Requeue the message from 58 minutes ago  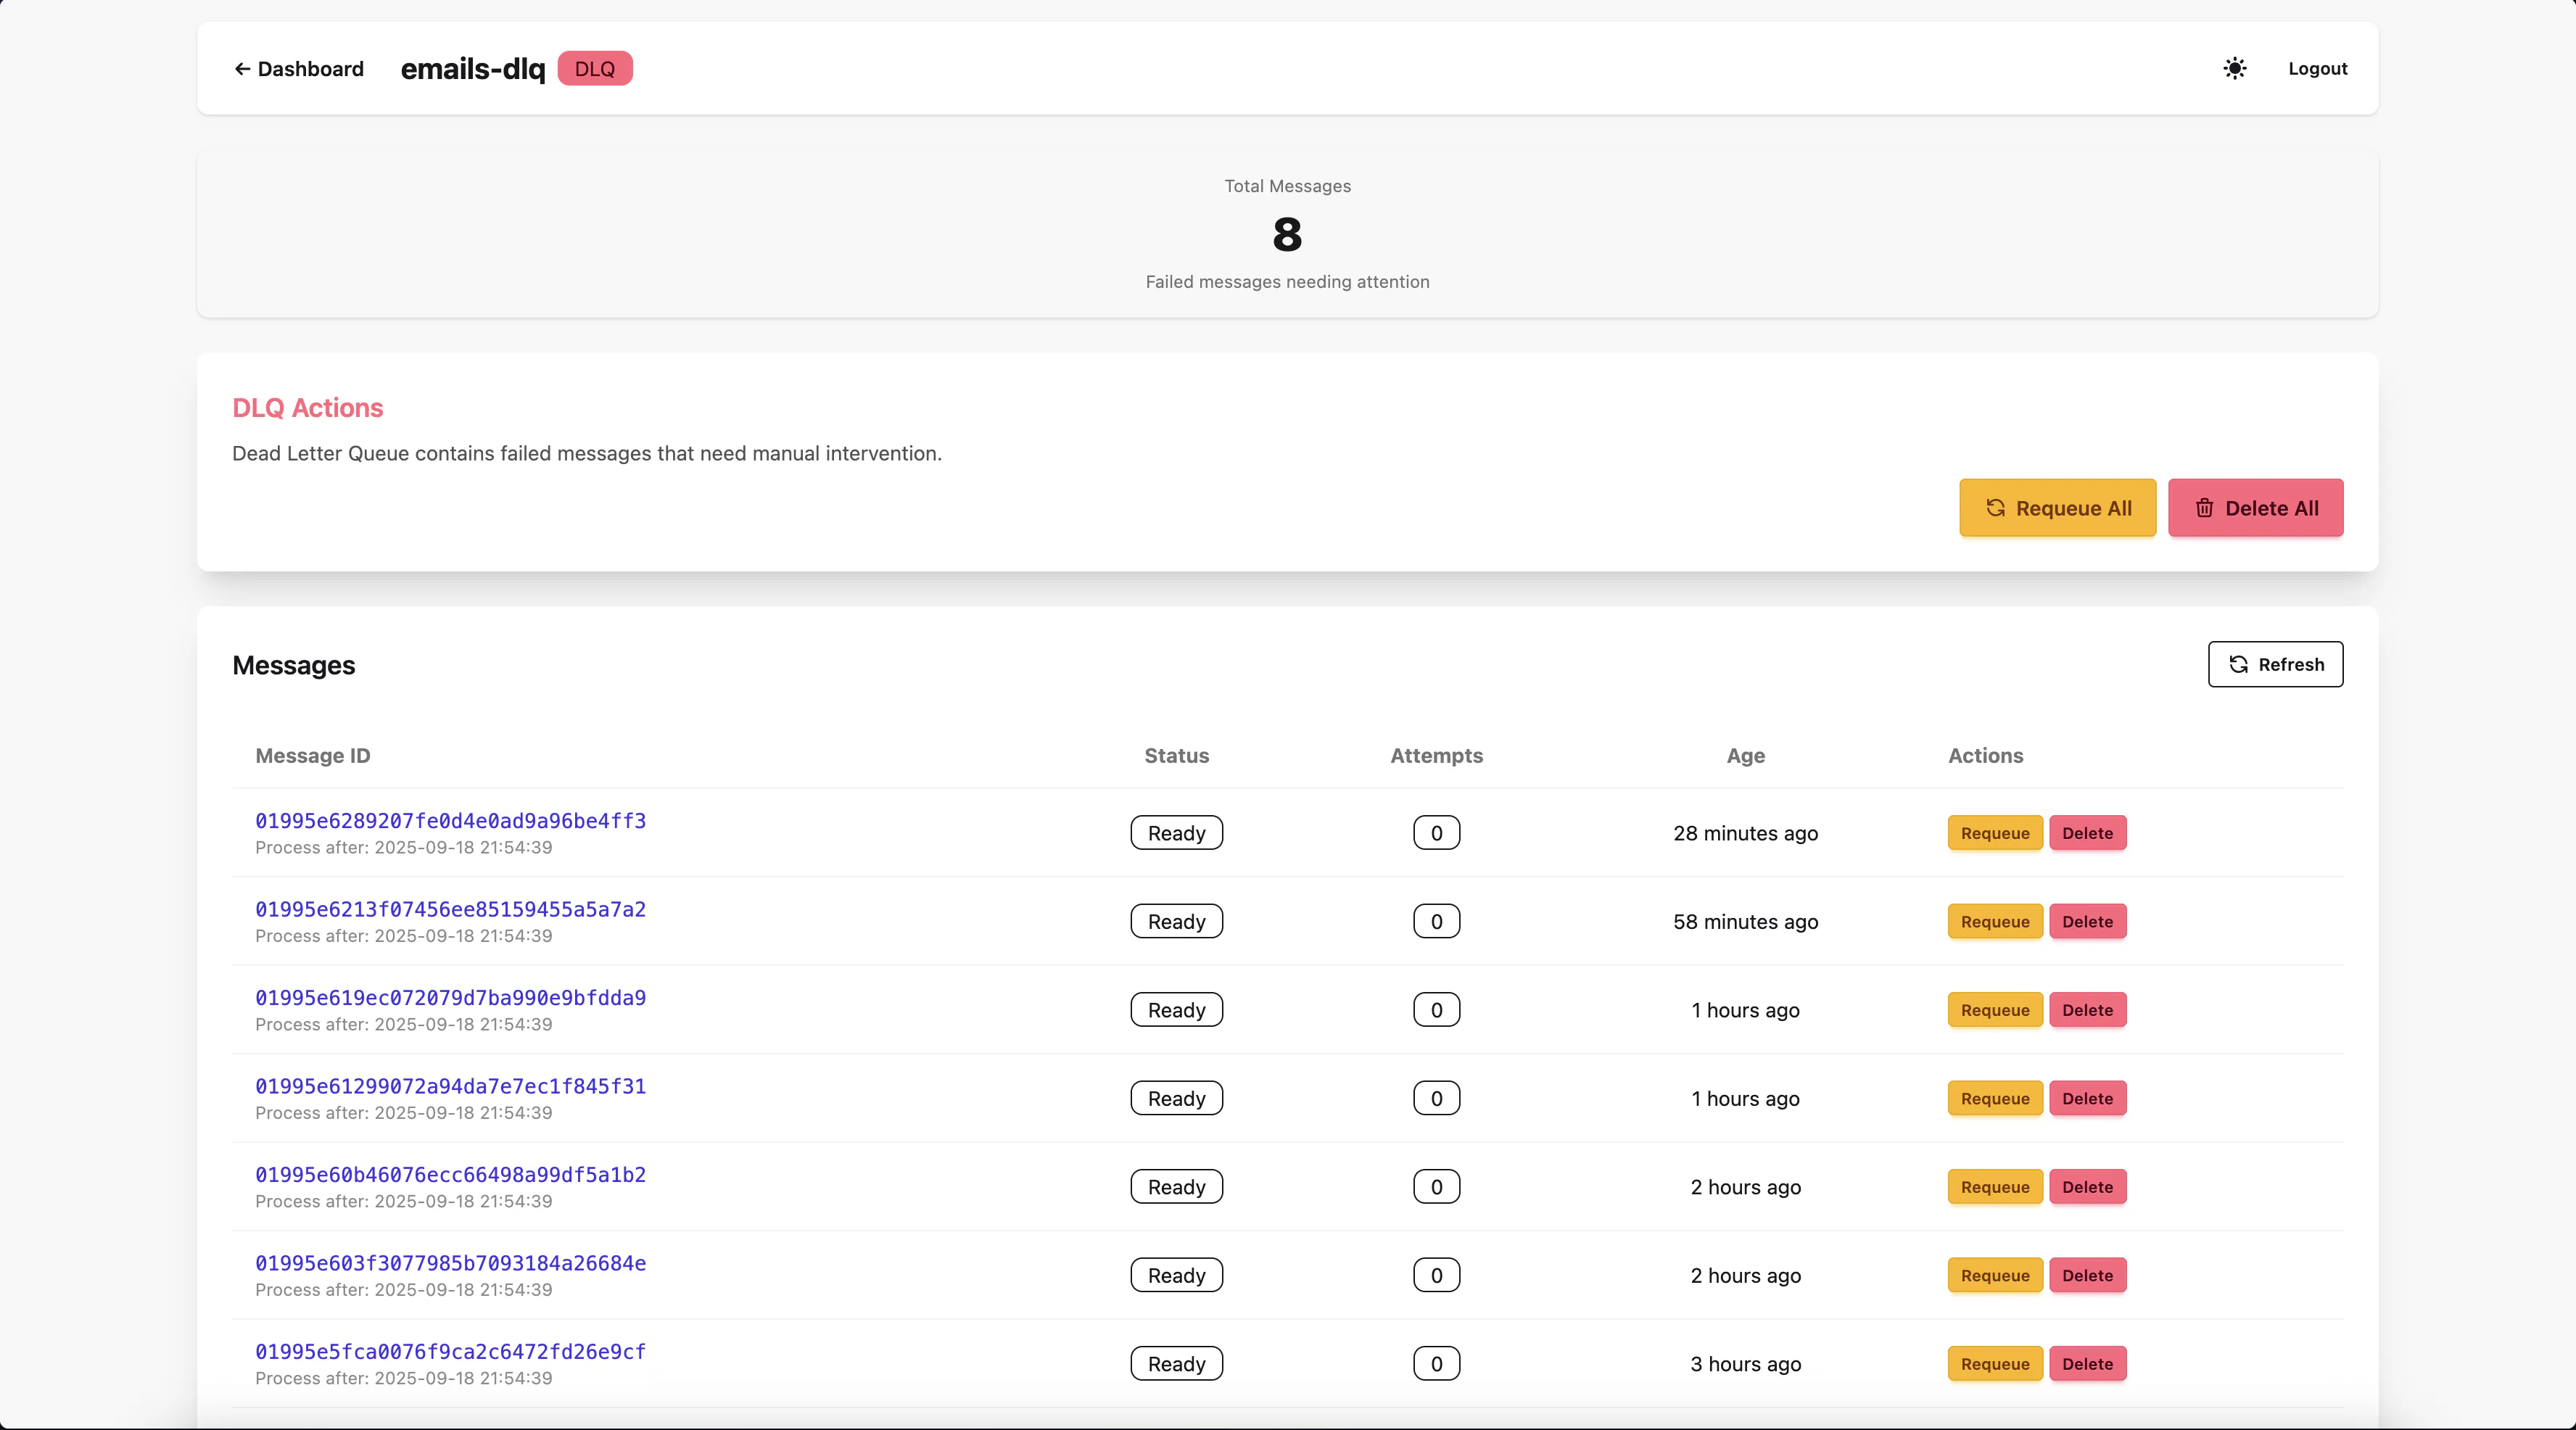click(1994, 922)
